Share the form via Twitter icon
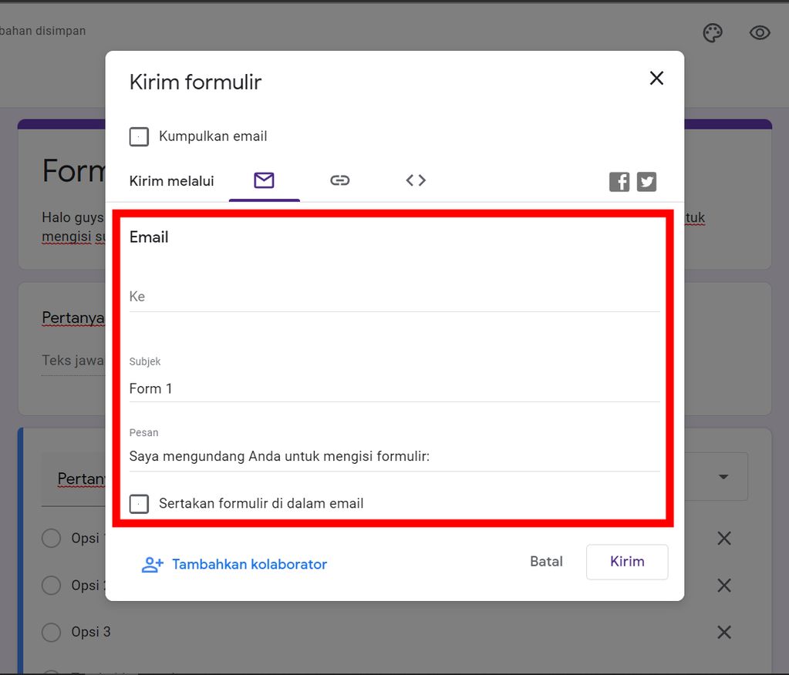 pyautogui.click(x=646, y=181)
